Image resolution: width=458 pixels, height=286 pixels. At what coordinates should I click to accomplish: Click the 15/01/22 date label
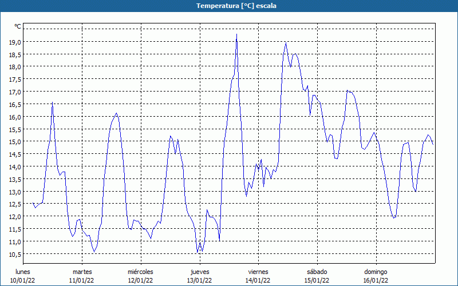[317, 280]
